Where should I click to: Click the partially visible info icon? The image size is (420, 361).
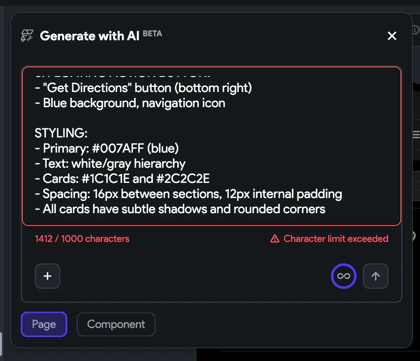tap(416, 30)
